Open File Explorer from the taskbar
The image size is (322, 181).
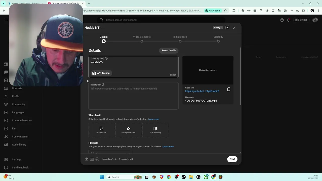191,177
